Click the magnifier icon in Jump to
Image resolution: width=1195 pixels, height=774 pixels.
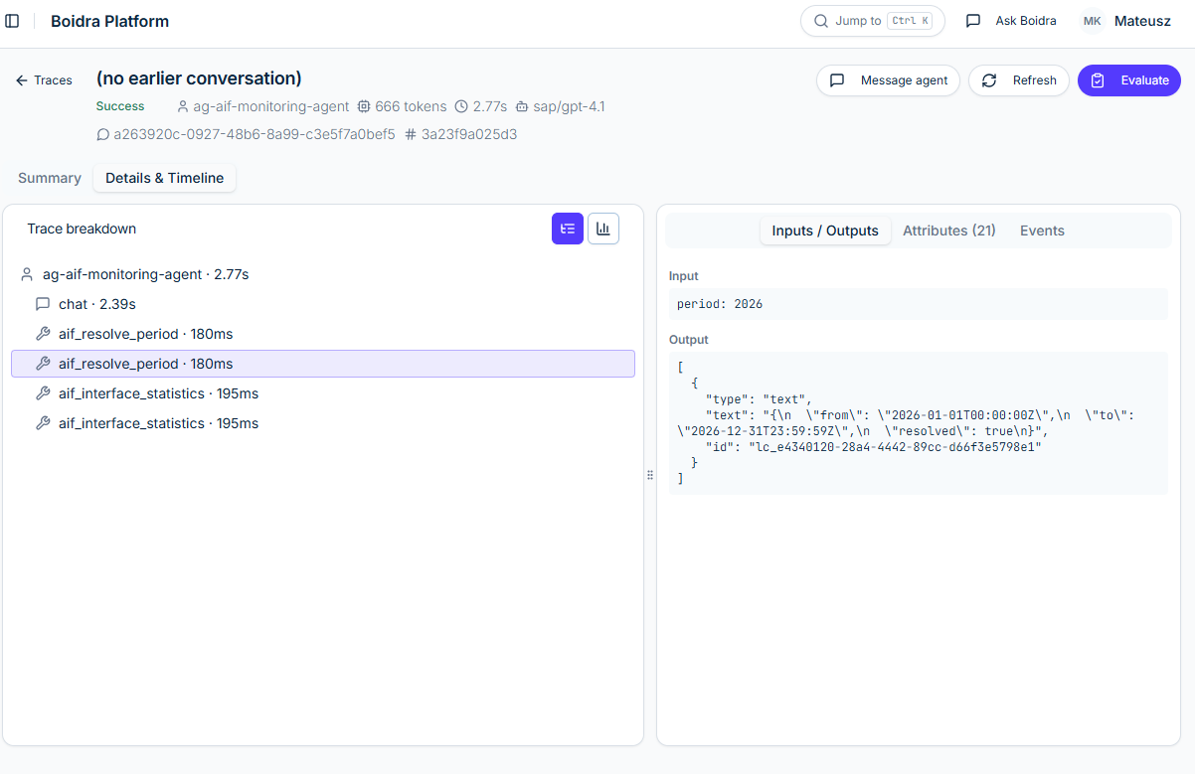[x=821, y=21]
